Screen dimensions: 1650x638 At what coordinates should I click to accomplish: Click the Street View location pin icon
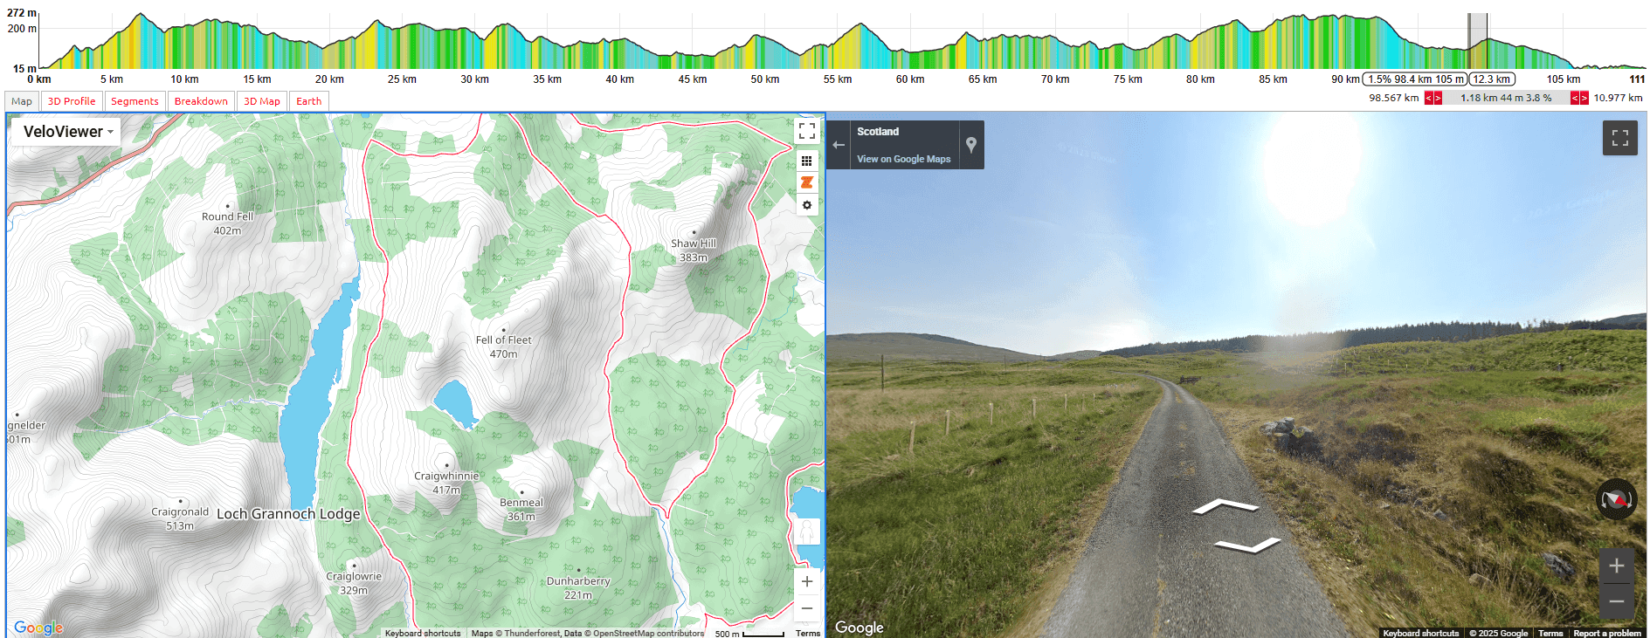[971, 145]
